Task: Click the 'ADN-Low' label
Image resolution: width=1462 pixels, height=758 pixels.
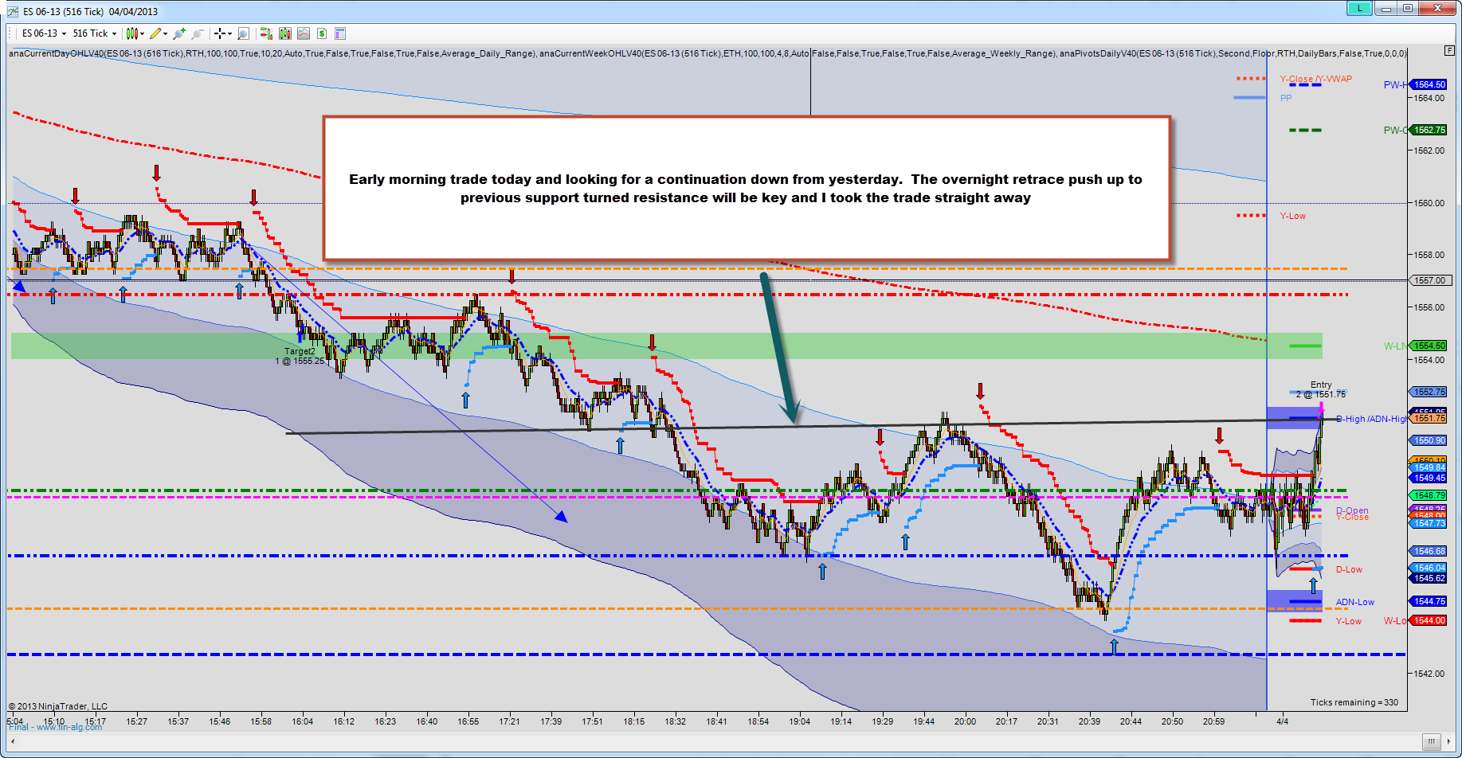Action: 1355,602
